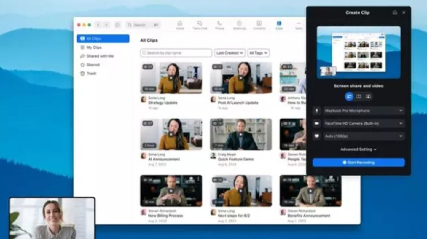This screenshot has height=239, width=427.
Task: Select the video-only recording mode button
Action: coord(368,96)
